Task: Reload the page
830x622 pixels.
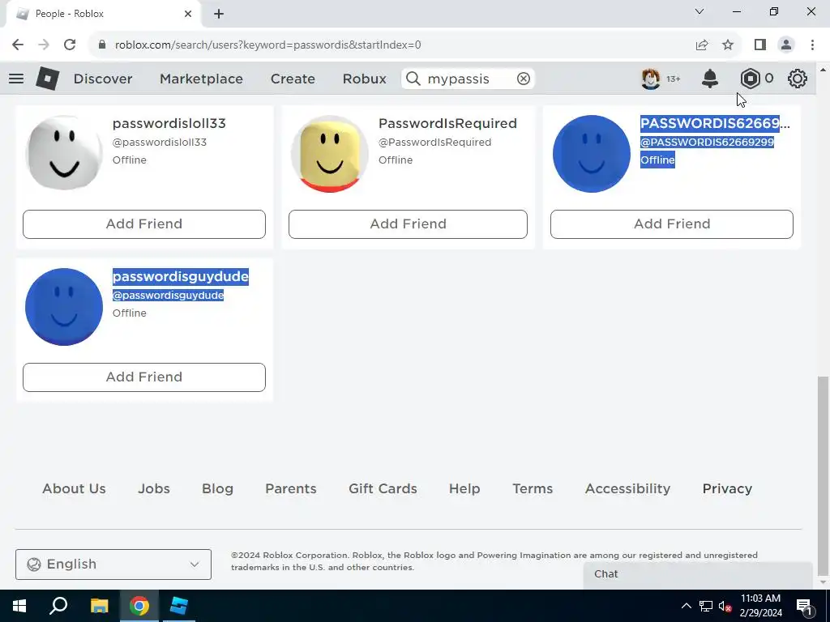Action: [x=70, y=45]
